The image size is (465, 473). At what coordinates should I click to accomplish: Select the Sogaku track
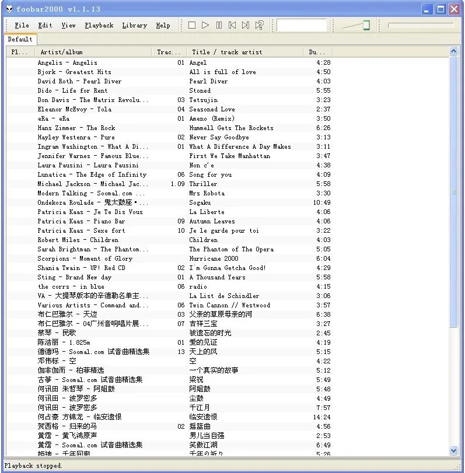(x=200, y=202)
